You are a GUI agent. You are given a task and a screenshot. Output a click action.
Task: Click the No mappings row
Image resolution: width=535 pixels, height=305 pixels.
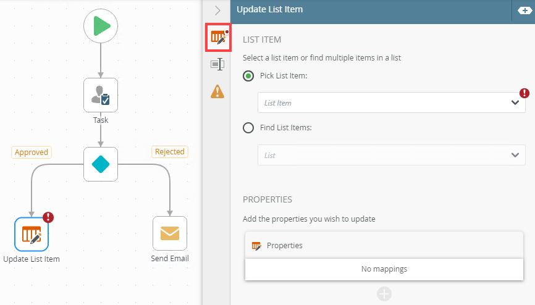point(384,269)
